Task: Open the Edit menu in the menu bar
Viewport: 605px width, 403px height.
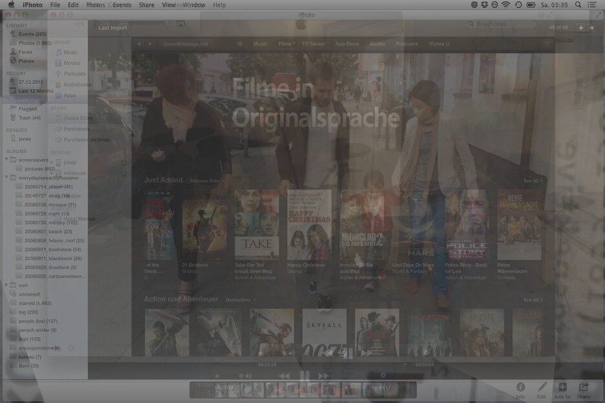Action: (73, 5)
